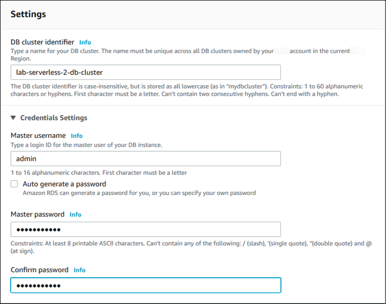Click the Credentials Settings section title
This screenshot has width=386, height=304.
click(x=54, y=118)
